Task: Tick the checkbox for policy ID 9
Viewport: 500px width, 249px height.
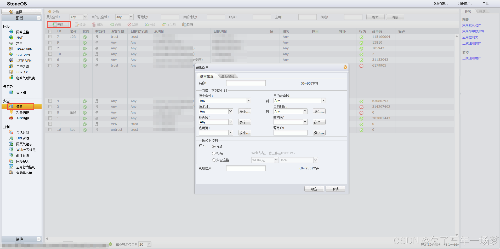Action: tap(50, 43)
